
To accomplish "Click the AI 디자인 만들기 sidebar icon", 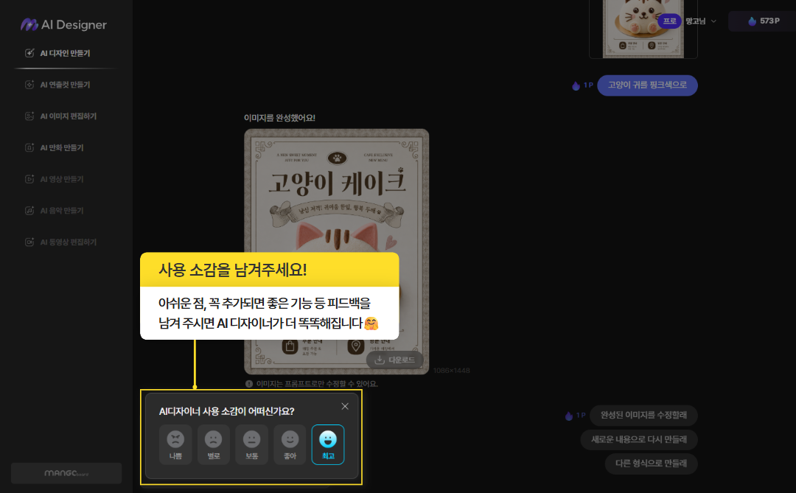I will tap(29, 53).
